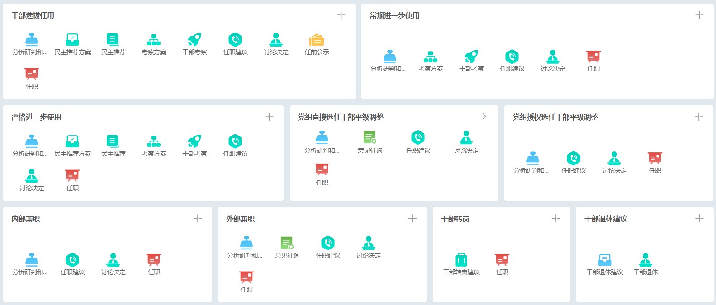Open 任职 icon in 外部兼职 panel
Screen dimensions: 716x305
247,277
